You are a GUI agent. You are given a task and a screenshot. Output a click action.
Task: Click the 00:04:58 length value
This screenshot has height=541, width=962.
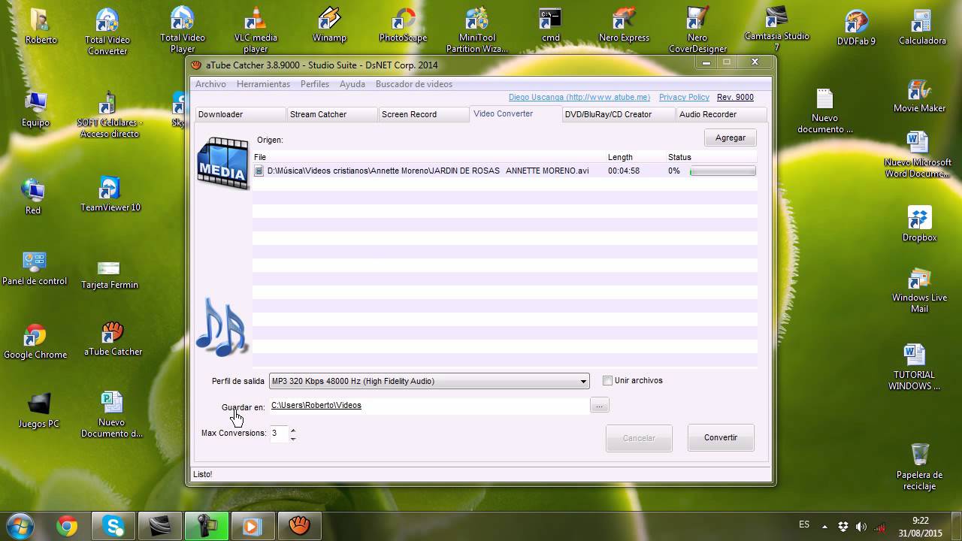click(x=624, y=171)
